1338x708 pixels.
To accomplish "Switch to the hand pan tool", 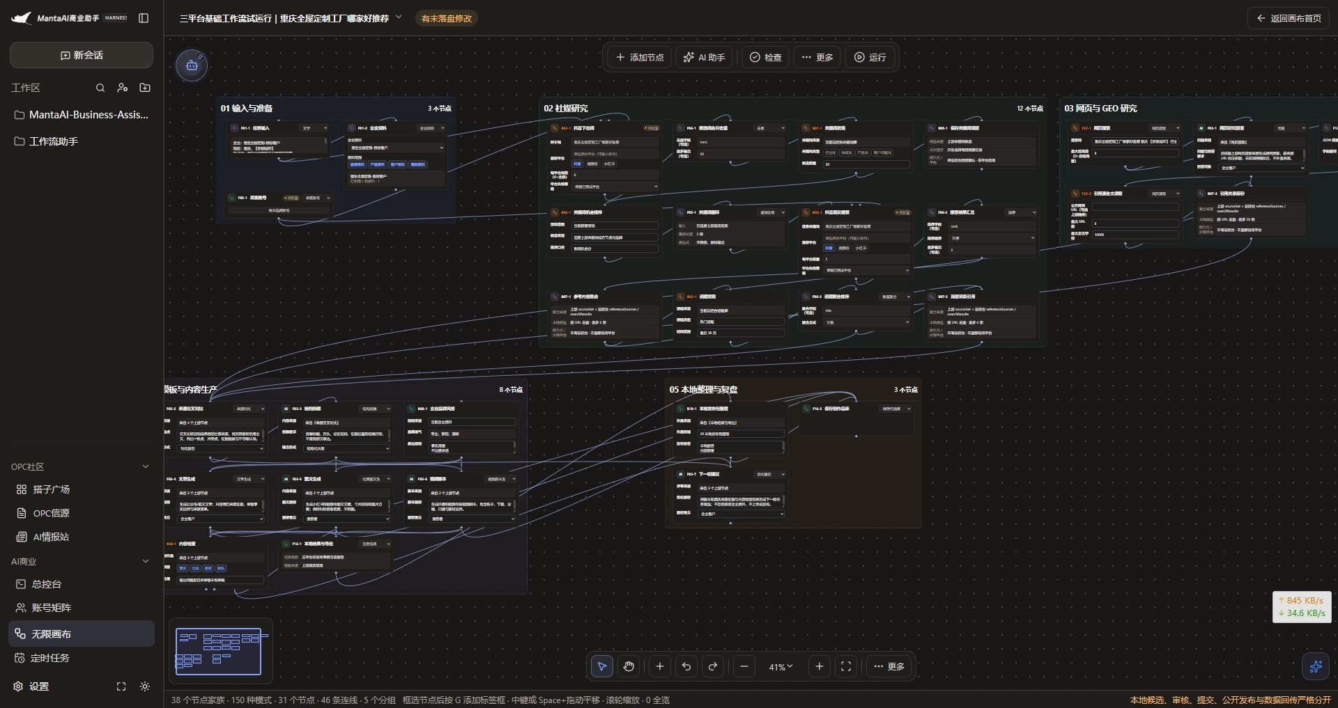I will coord(629,666).
